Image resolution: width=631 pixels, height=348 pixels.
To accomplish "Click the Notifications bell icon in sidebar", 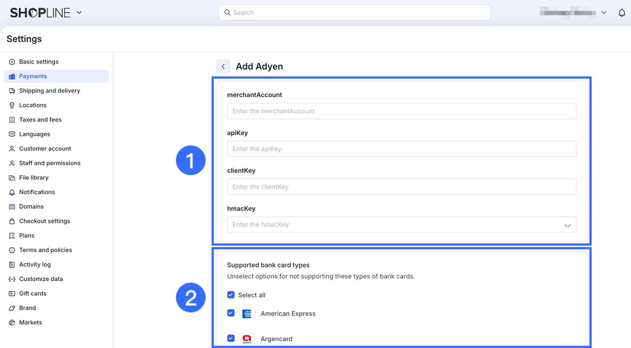I will (x=12, y=192).
